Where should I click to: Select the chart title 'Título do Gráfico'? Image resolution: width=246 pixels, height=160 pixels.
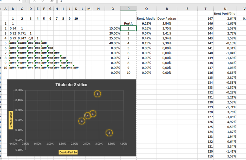72,85
